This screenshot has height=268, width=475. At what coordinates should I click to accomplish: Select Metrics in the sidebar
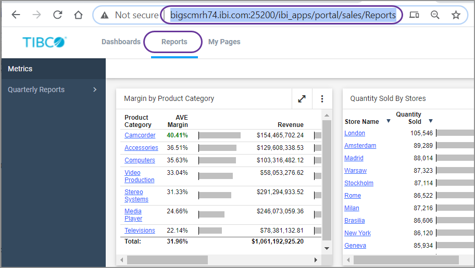tap(20, 69)
